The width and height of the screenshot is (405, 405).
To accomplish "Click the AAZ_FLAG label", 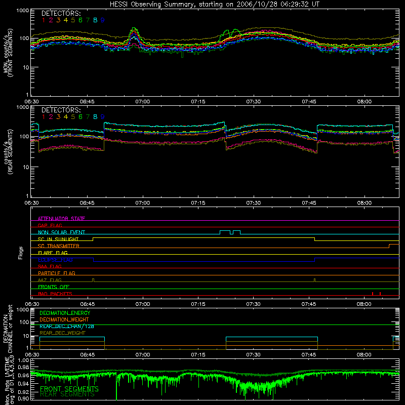I will click(x=50, y=280).
